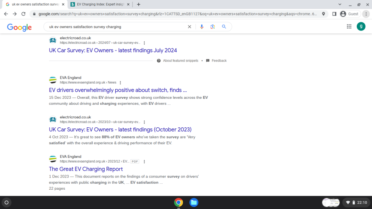The width and height of the screenshot is (372, 209).
Task: Click the electricroad favicon of the 2023/10 result
Action: 53,120
